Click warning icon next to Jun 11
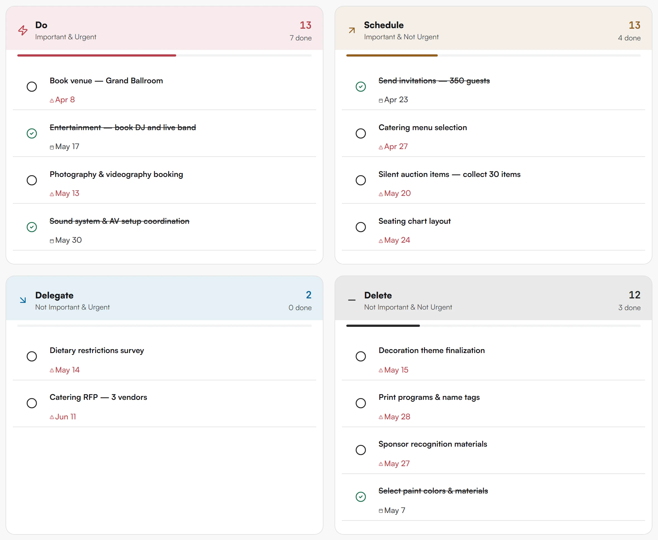The height and width of the screenshot is (540, 658). pyautogui.click(x=52, y=417)
